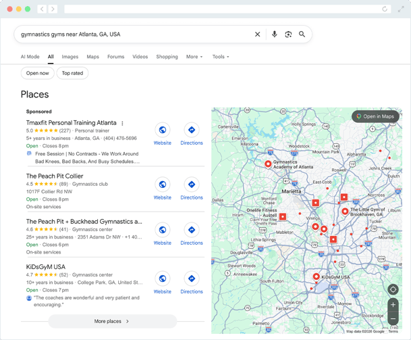The height and width of the screenshot is (340, 411).
Task: Go back with the browser back arrow
Action: point(42,9)
